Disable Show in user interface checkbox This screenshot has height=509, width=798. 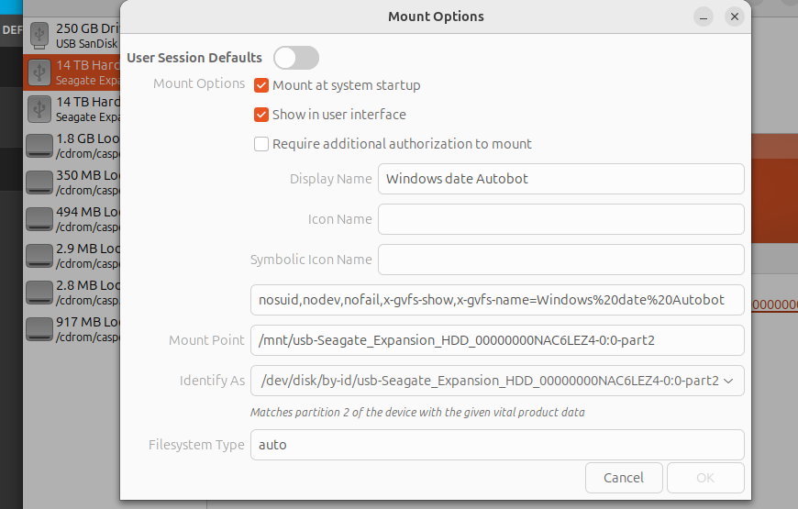tap(261, 115)
